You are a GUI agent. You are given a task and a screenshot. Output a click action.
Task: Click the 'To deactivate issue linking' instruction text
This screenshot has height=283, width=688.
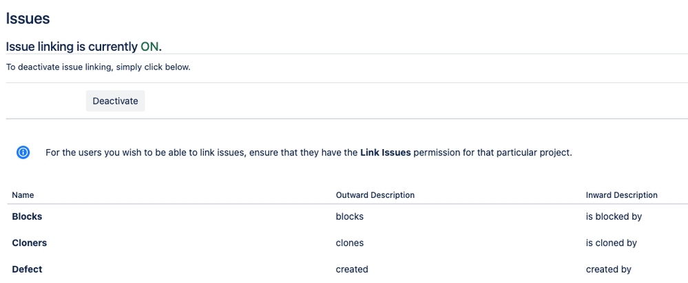click(98, 68)
